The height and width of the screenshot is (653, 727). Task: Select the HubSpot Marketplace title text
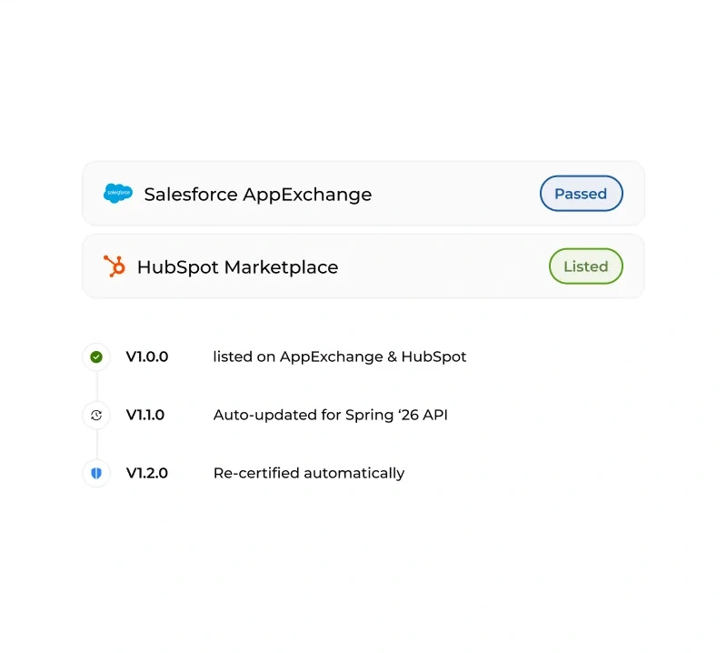(237, 266)
